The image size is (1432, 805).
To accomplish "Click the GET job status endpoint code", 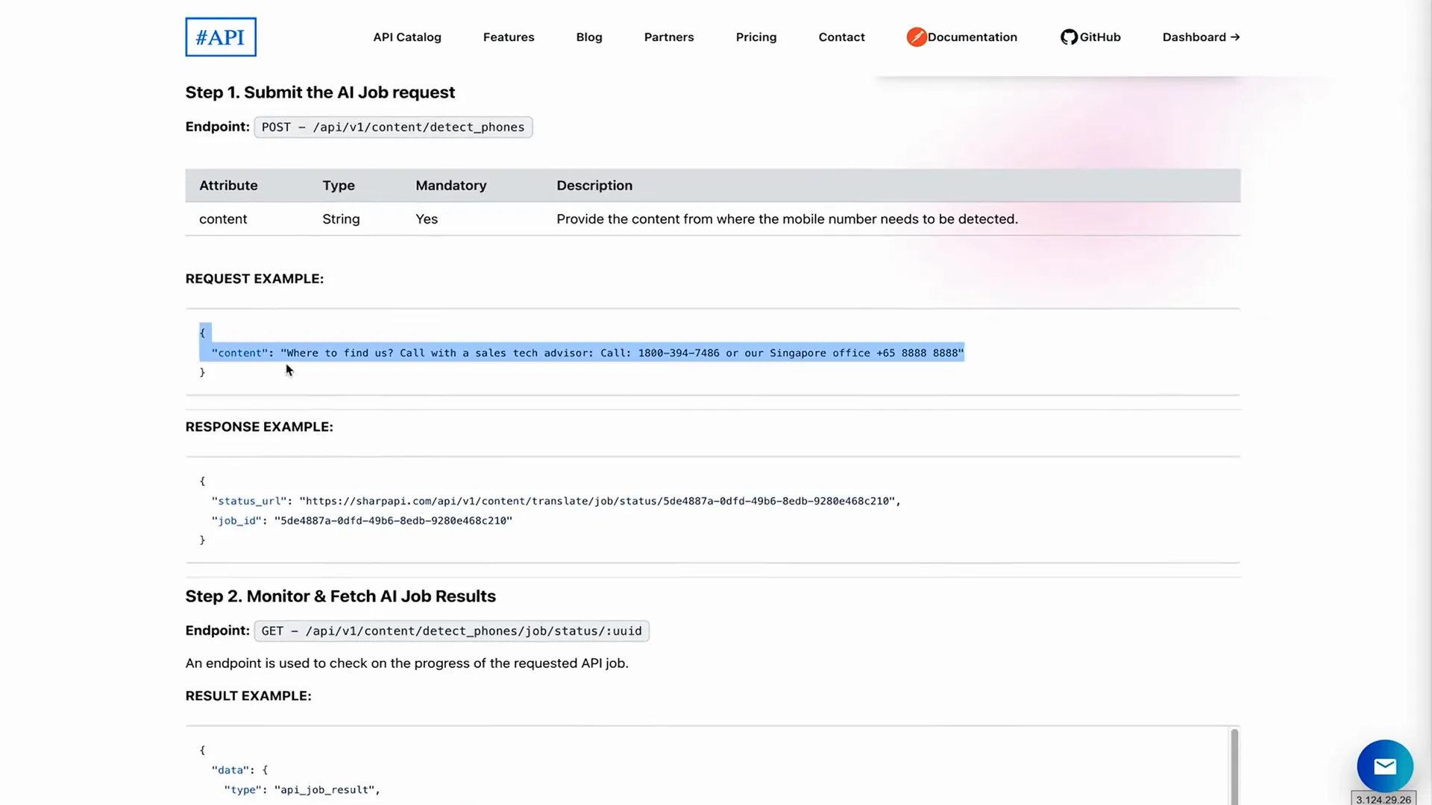I will [451, 631].
